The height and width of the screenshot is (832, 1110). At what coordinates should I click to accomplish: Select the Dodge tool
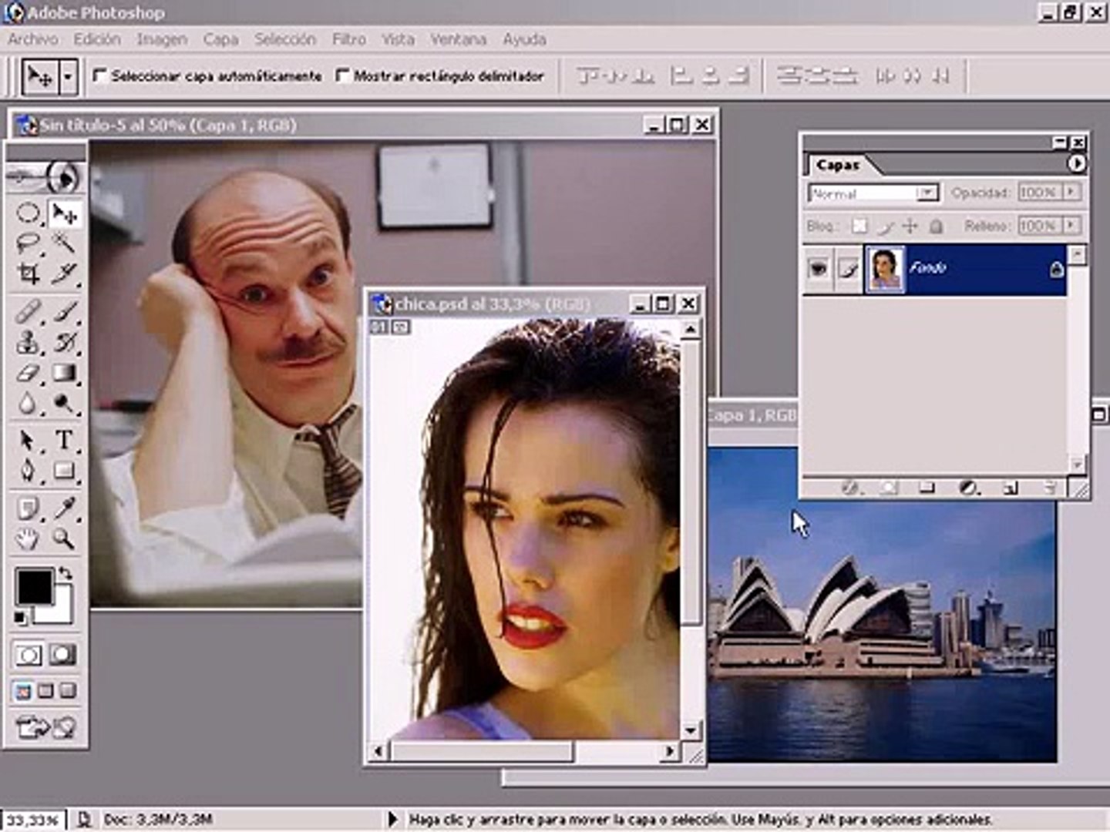coord(64,403)
